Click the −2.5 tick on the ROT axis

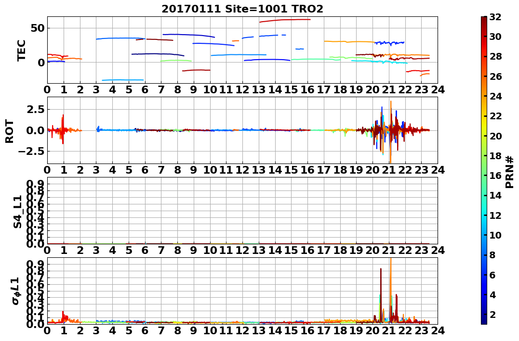32,152
